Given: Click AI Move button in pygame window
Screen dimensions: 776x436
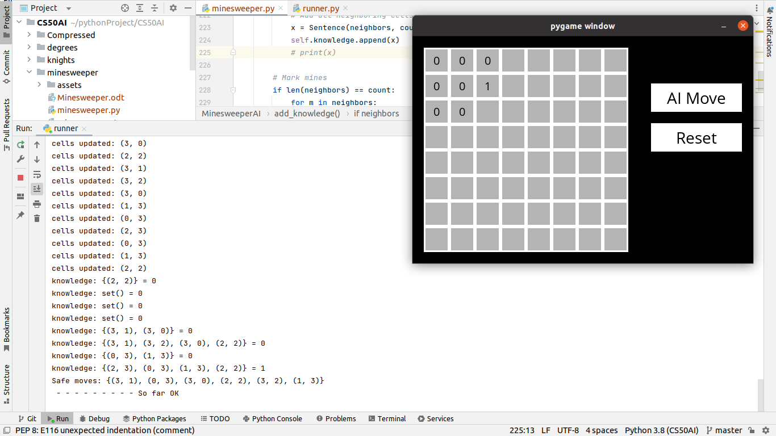Looking at the screenshot, I should pos(696,98).
